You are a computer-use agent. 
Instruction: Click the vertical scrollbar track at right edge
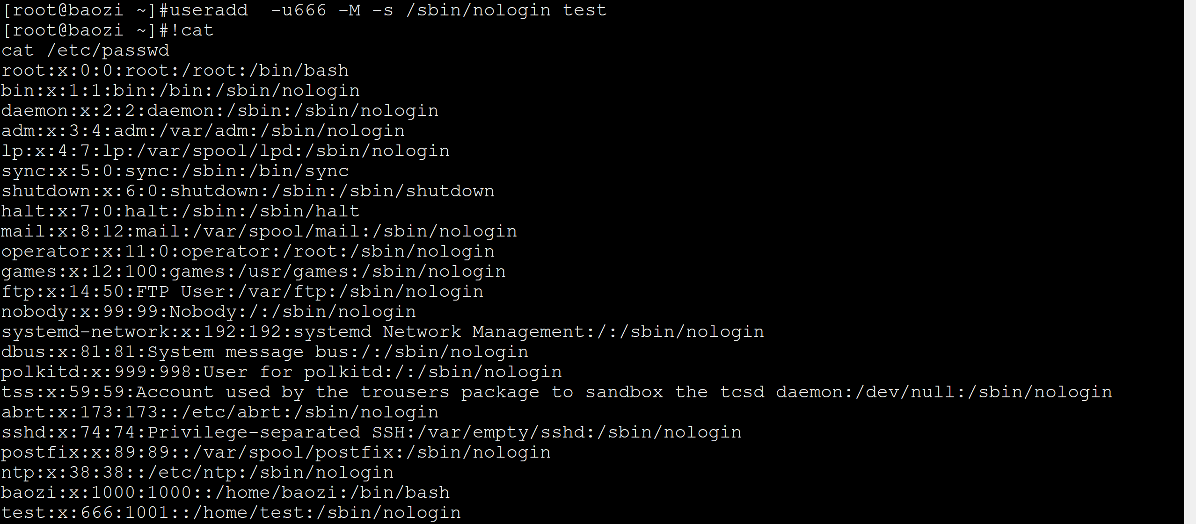click(1190, 262)
